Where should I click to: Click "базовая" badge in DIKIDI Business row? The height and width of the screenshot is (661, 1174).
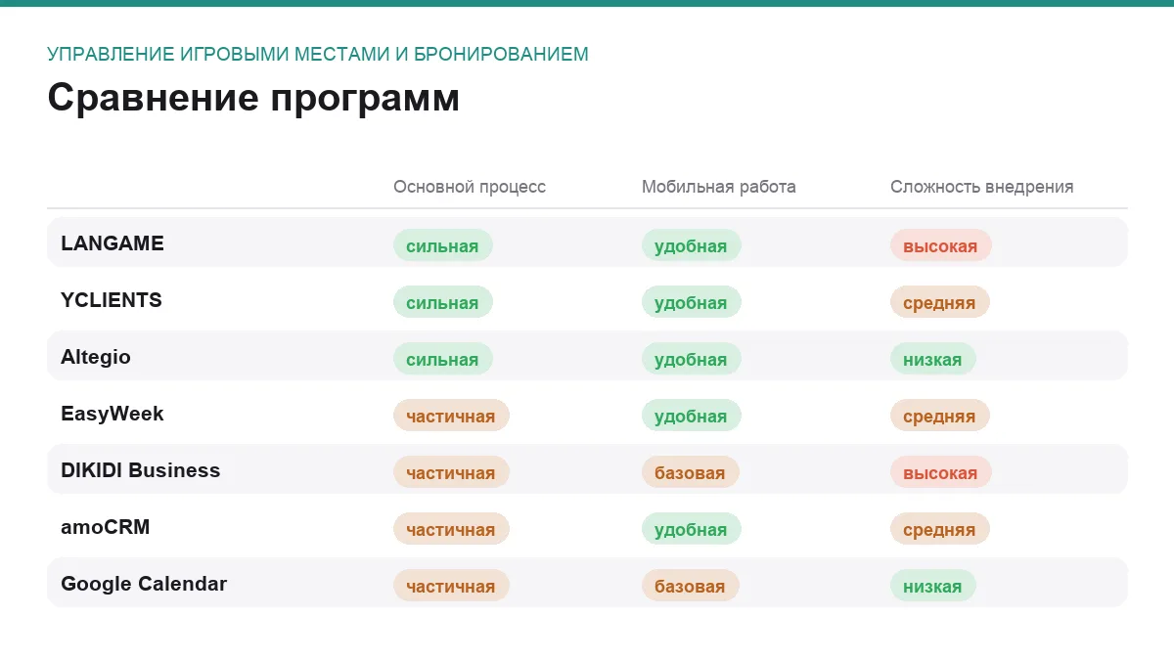[x=691, y=472]
